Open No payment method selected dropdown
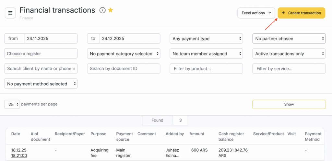Image resolution: width=332 pixels, height=161 pixels. coord(41,84)
